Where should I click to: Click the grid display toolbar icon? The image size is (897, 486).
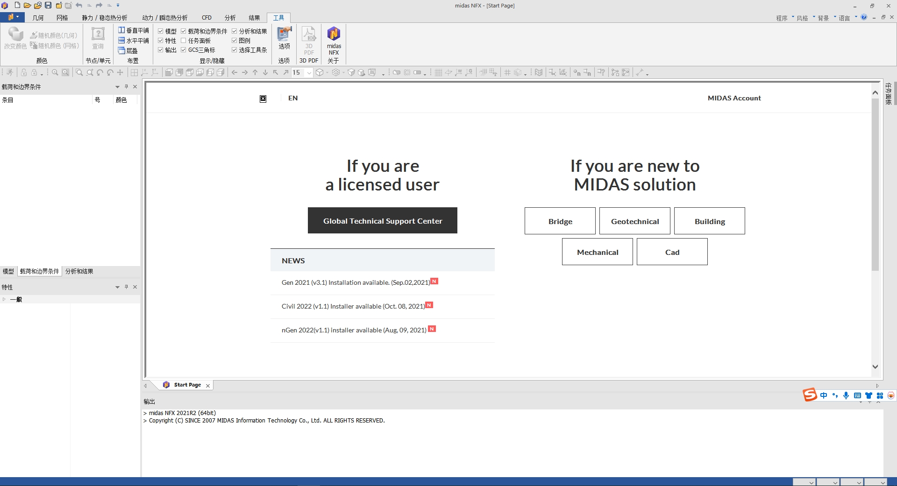click(x=438, y=72)
